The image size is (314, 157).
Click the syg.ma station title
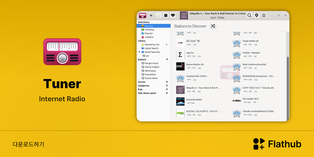coord(190,53)
